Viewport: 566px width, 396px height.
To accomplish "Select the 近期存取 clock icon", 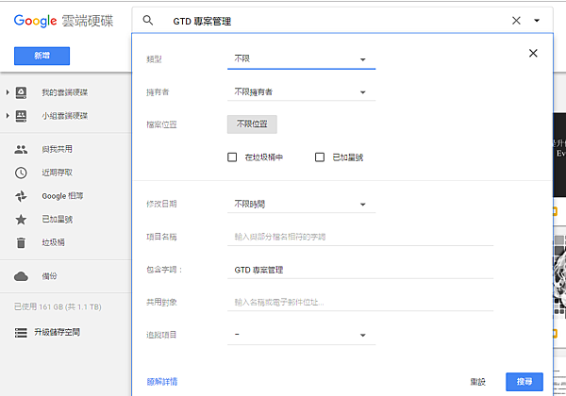I will click(x=21, y=173).
